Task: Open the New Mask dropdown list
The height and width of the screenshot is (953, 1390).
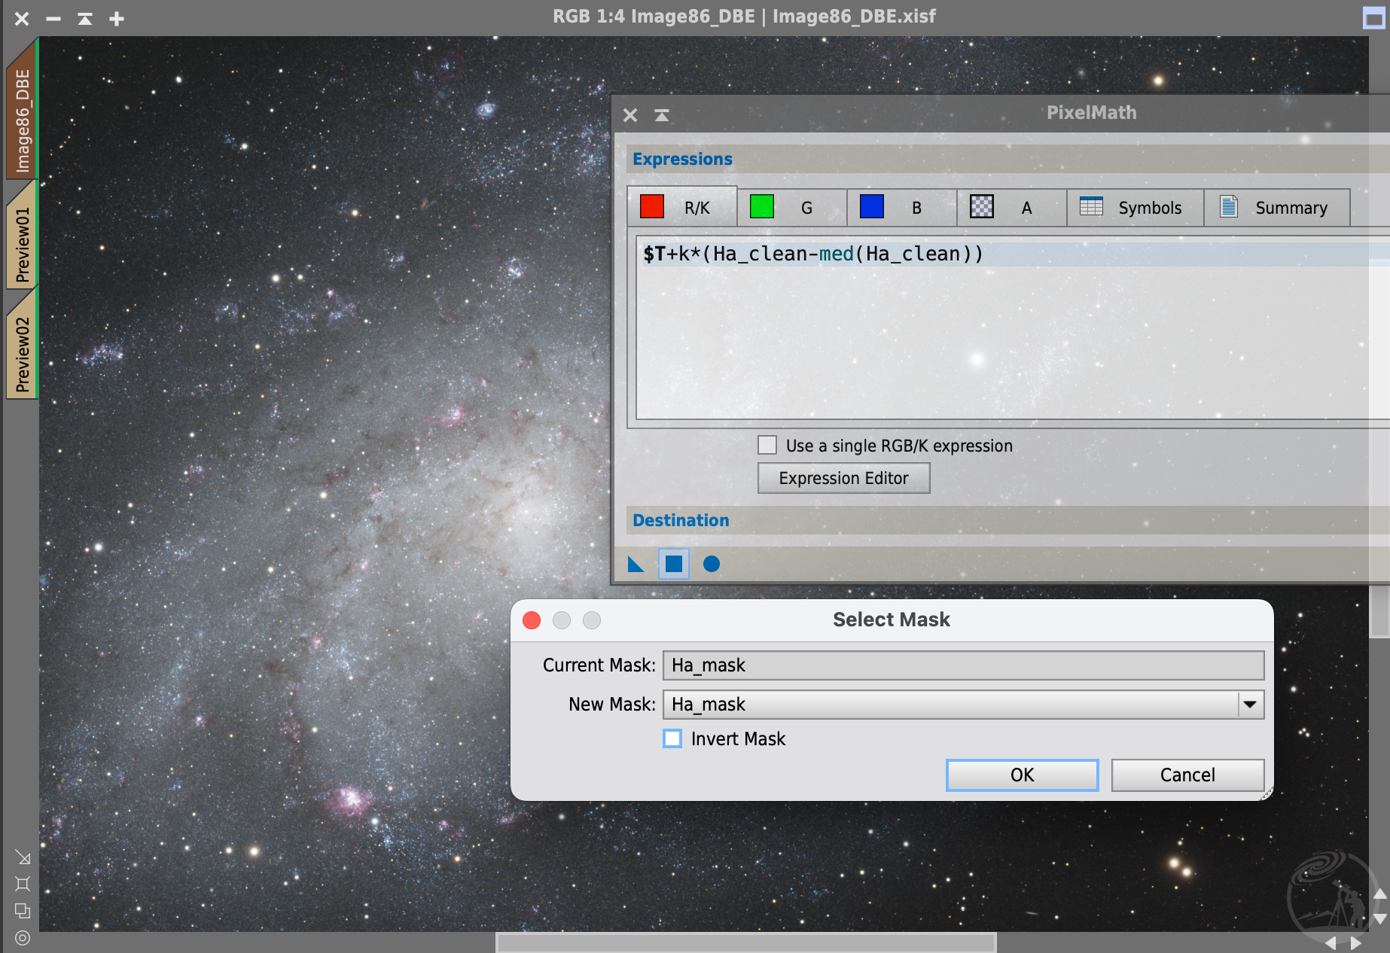Action: pos(1250,705)
